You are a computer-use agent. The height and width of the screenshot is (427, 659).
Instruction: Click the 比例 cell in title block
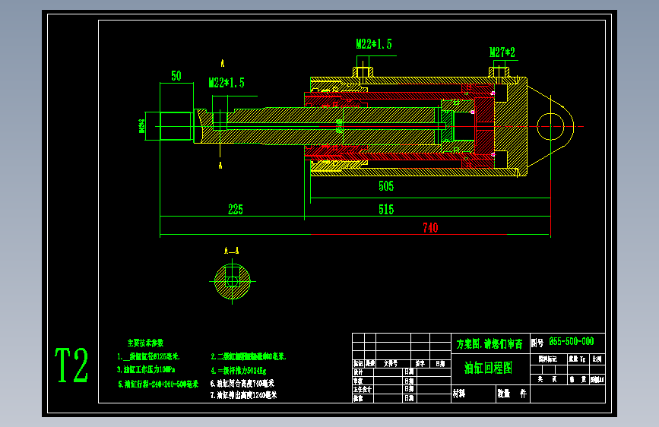tap(597, 359)
